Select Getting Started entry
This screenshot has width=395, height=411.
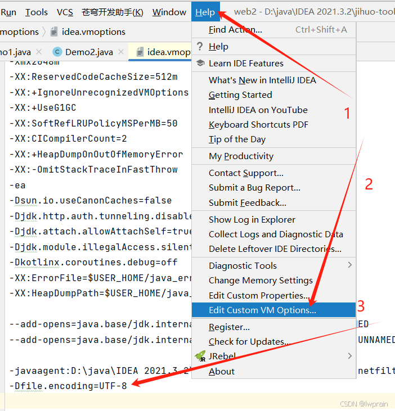[x=273, y=95]
